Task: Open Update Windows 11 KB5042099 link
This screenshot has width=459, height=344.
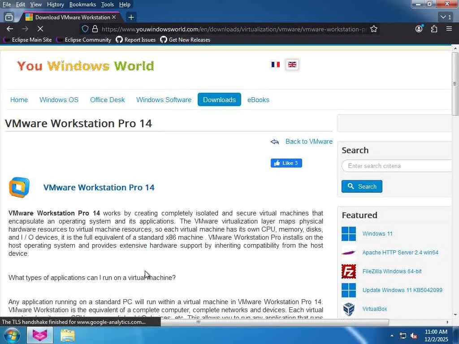Action: coord(402,290)
